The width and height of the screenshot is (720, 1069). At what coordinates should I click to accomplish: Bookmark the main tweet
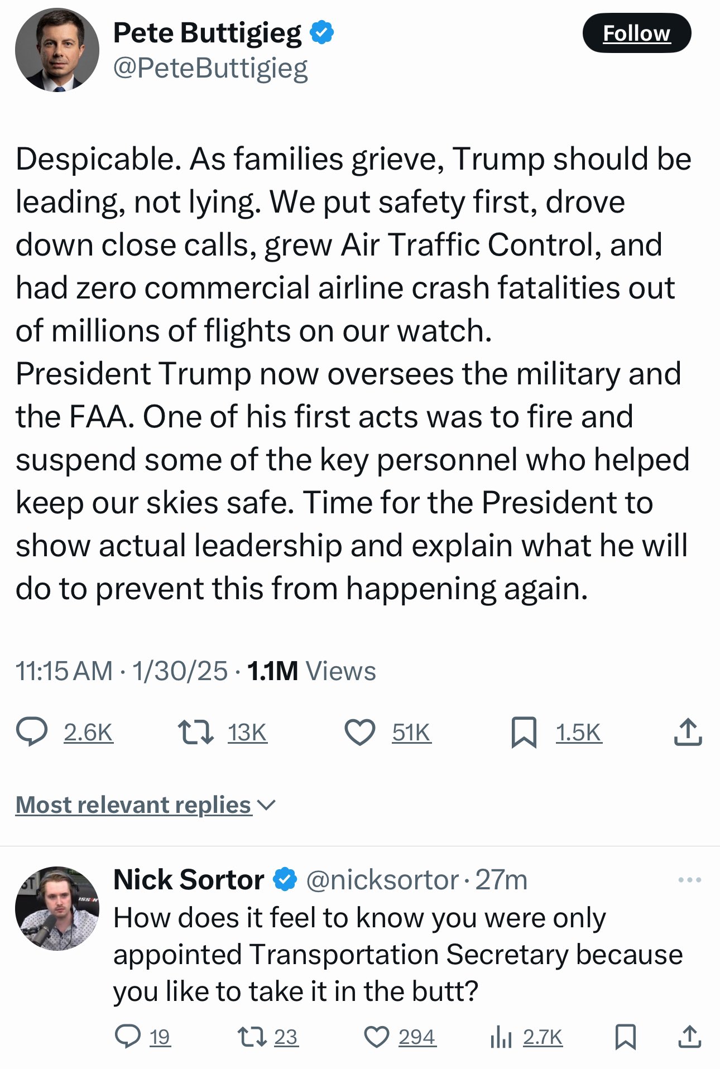[524, 732]
